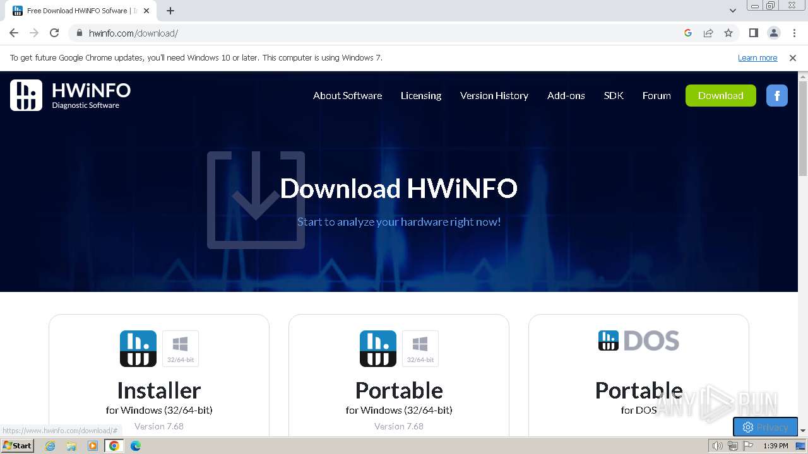This screenshot has width=808, height=454.
Task: Click the network tray icon
Action: (733, 446)
